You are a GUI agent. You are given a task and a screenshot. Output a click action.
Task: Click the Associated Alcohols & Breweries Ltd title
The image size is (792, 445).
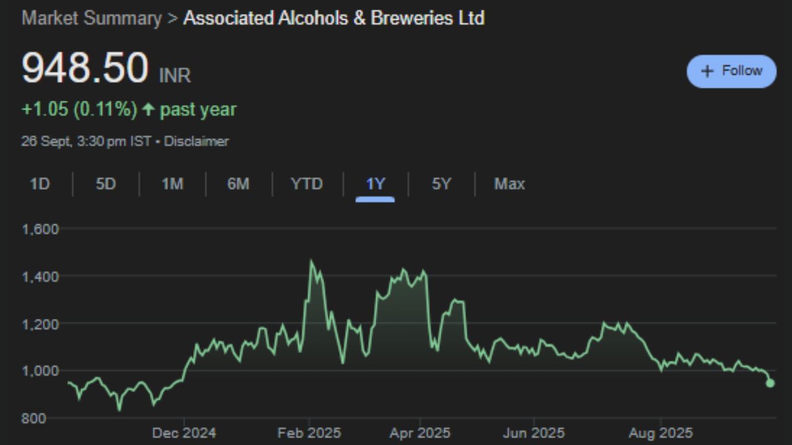(334, 18)
